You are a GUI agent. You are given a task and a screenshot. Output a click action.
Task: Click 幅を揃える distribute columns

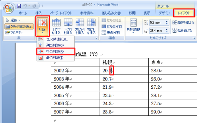pyautogui.click(x=182, y=31)
